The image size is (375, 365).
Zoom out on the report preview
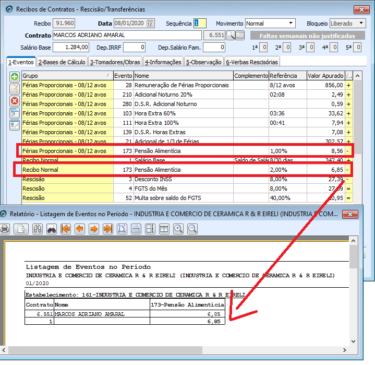click(x=192, y=229)
